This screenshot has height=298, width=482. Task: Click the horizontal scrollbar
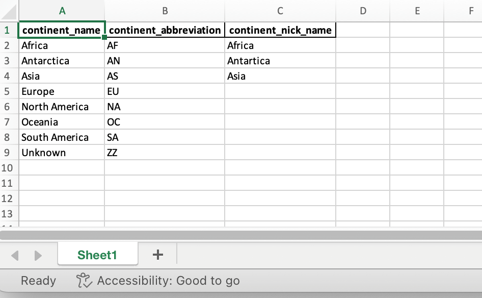tap(241, 235)
